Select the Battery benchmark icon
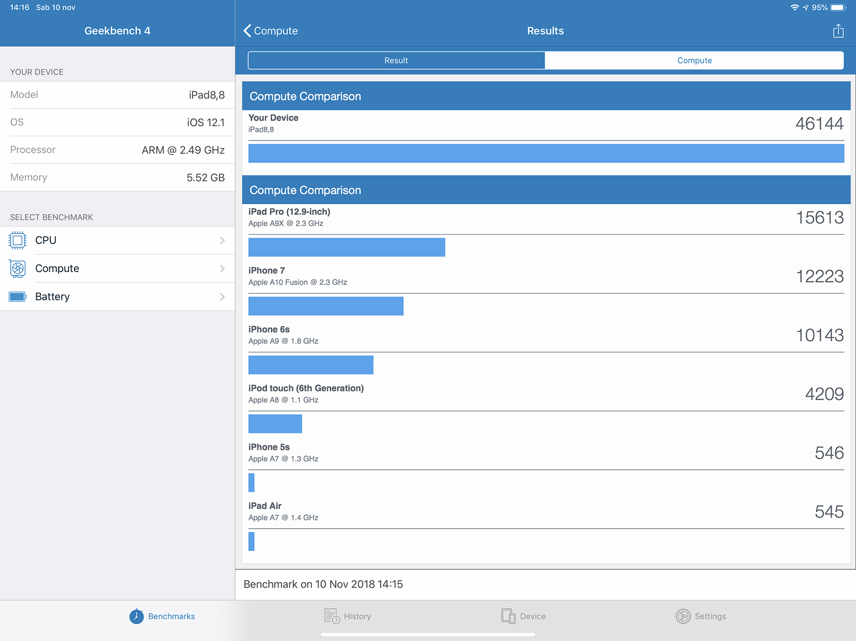 [x=18, y=297]
